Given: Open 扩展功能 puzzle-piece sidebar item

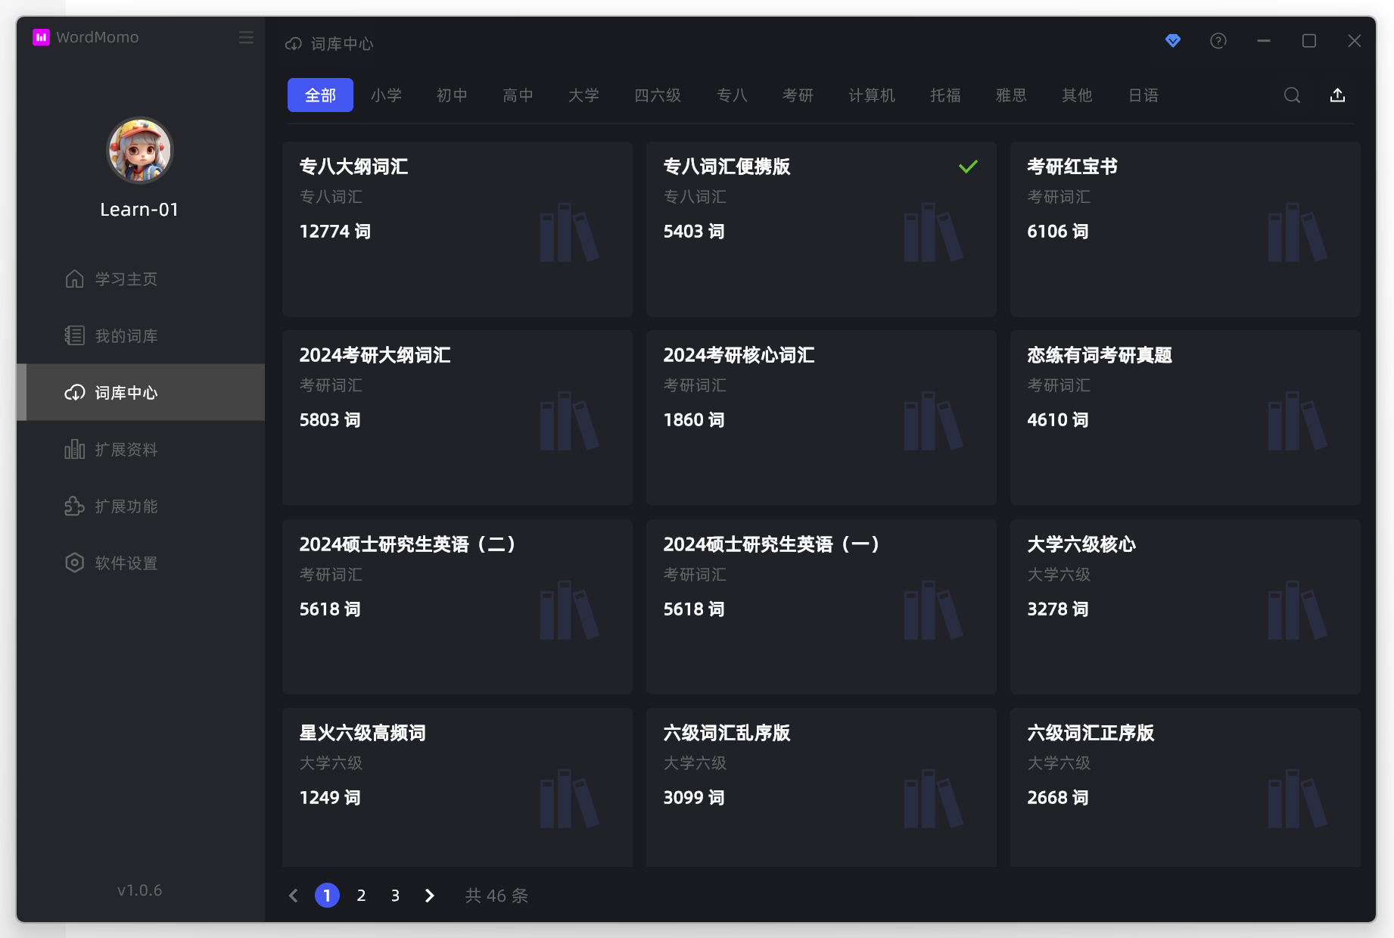Looking at the screenshot, I should point(126,506).
